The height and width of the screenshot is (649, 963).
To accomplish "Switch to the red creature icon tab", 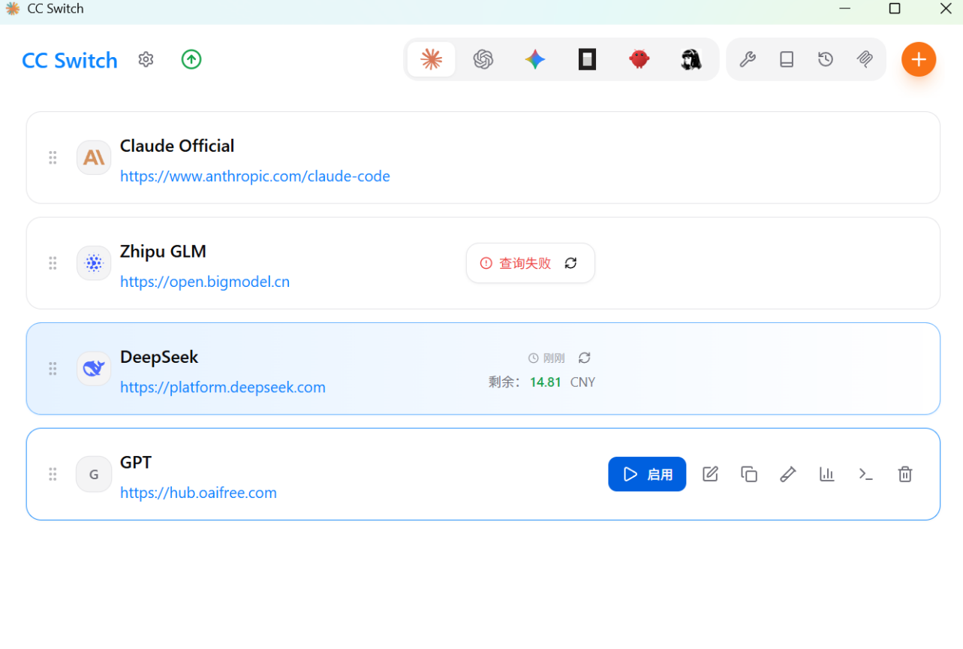I will click(x=639, y=59).
